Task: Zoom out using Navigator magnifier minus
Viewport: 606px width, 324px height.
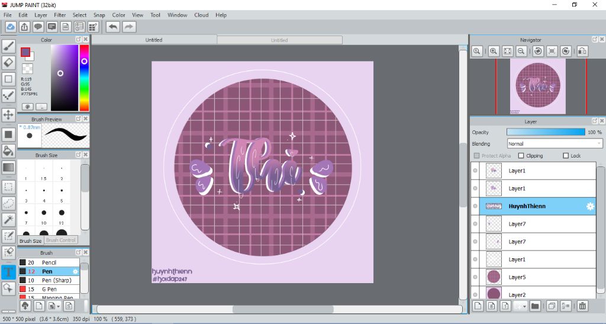Action: point(521,51)
